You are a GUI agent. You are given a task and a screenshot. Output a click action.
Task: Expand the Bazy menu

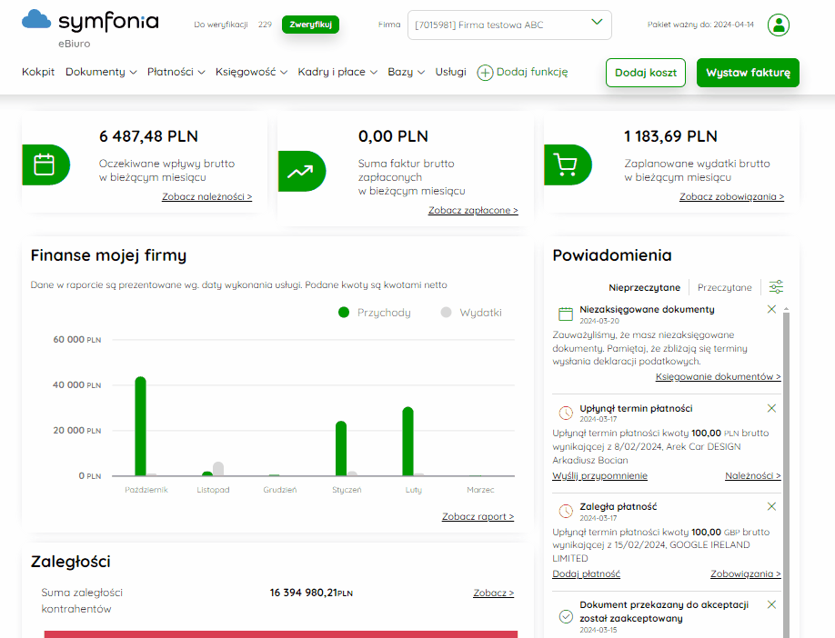407,72
